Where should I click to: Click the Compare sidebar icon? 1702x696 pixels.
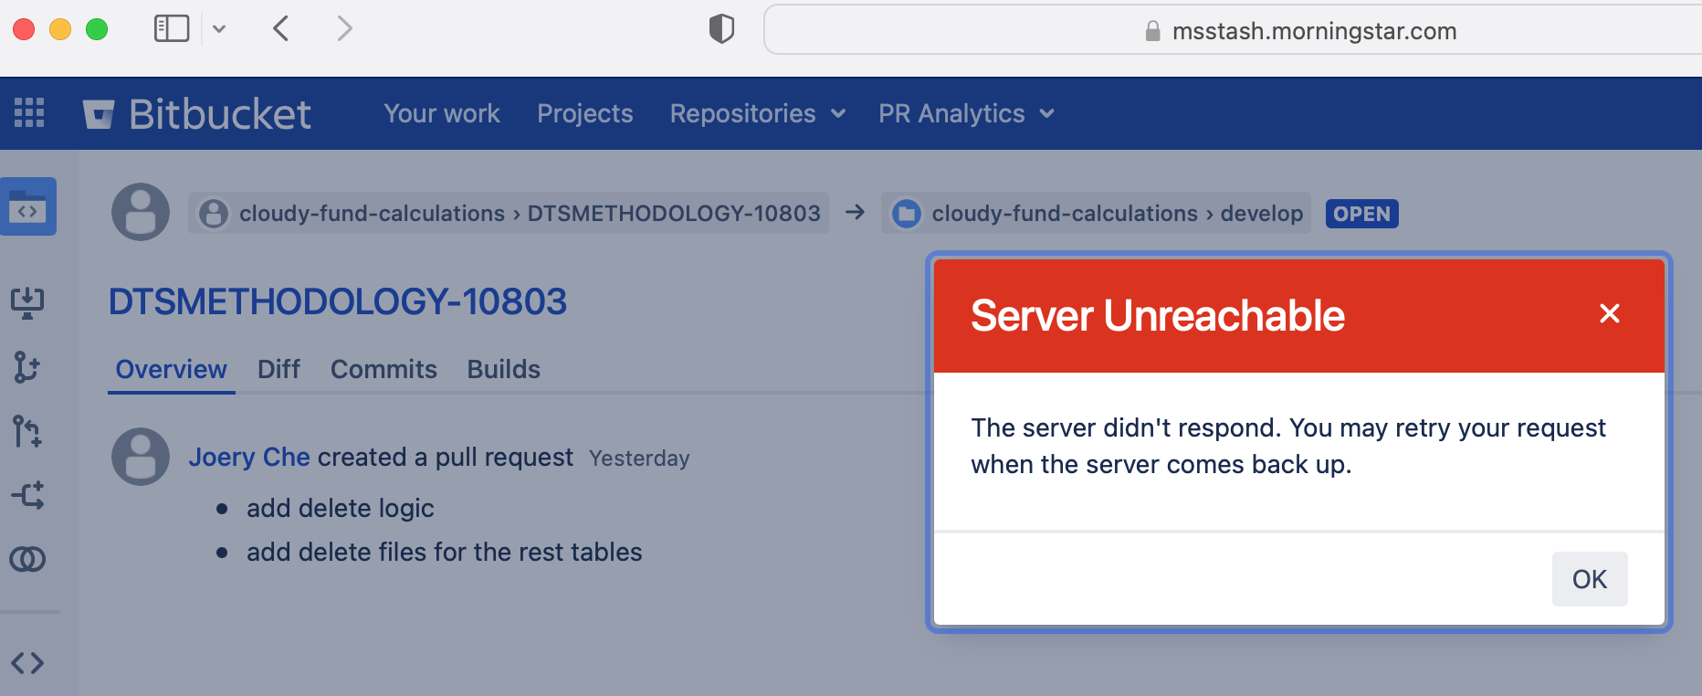pos(27,559)
